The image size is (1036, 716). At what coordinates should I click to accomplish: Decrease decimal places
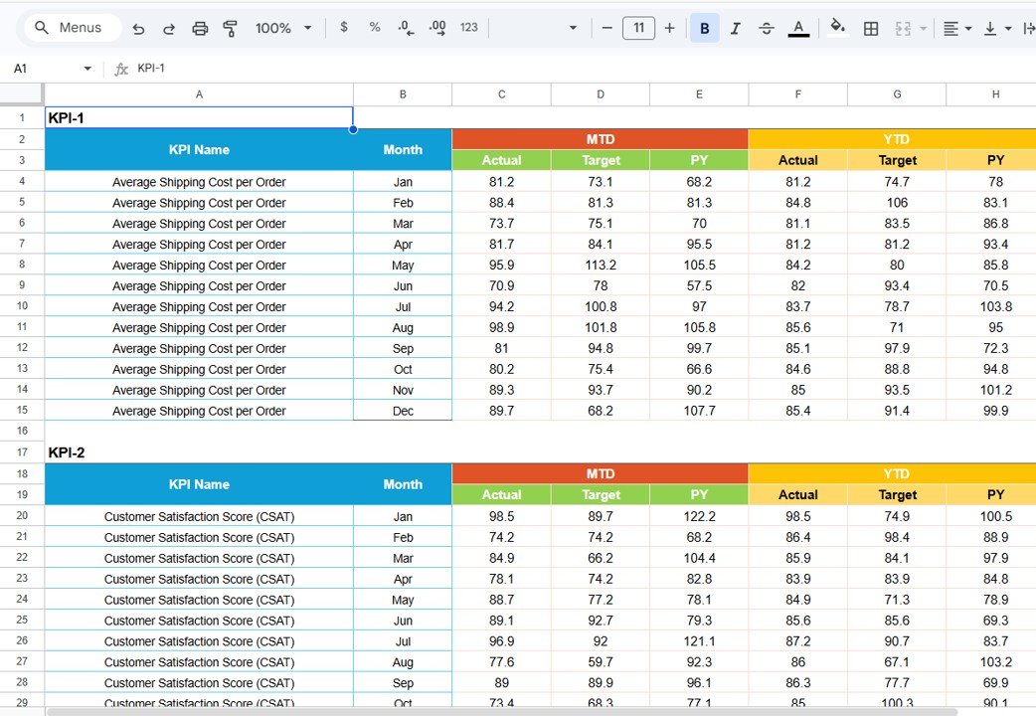point(405,28)
